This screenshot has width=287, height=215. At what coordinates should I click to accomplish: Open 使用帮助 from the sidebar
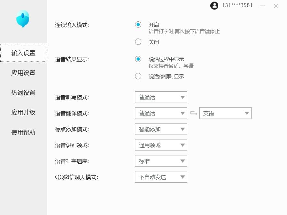[23, 132]
